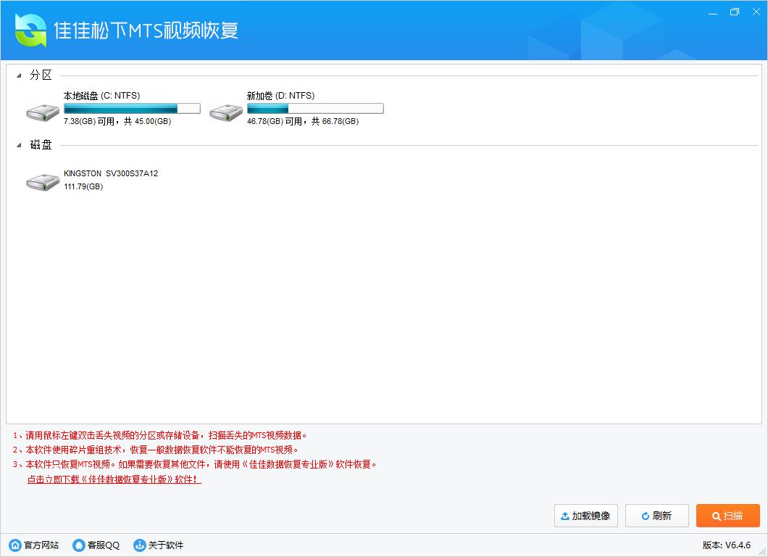Open the 关于软件 info icon

click(x=140, y=545)
